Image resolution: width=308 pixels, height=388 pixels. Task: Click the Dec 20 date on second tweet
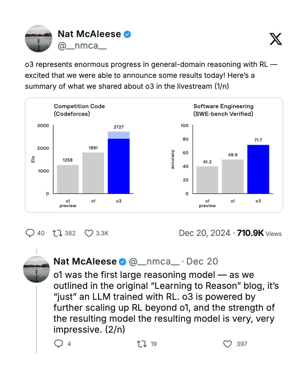(202, 262)
